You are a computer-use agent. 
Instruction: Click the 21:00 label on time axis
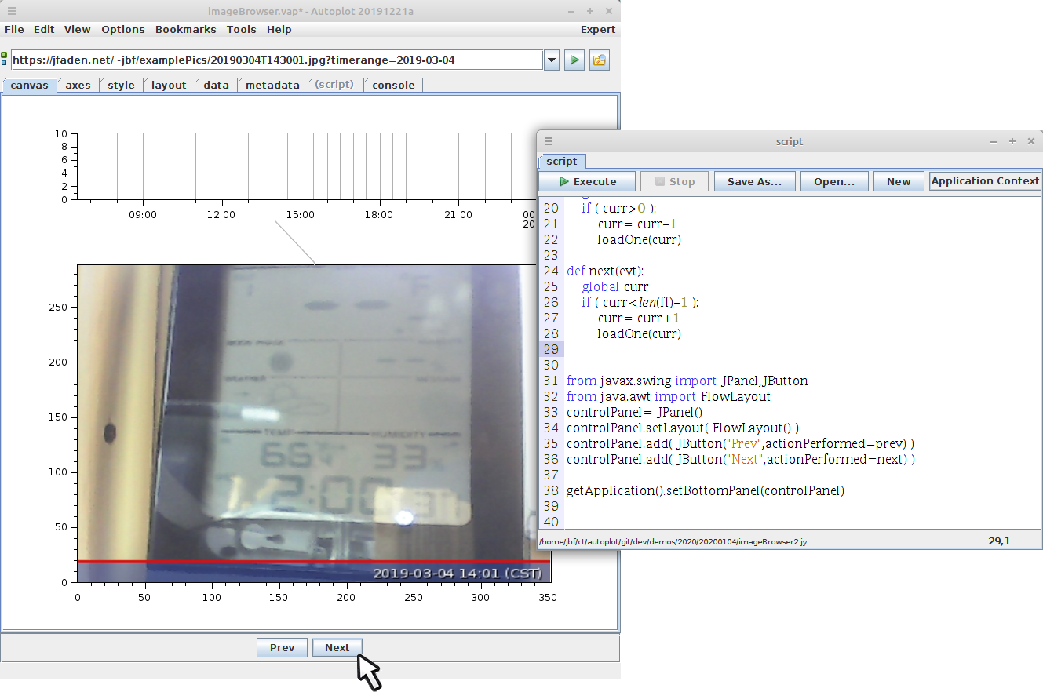tap(458, 214)
